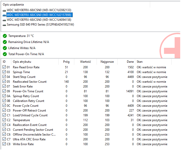Click the green check next to Lifetime Writes
Image resolution: width=185 pixels, height=152 pixels.
pos(5,48)
